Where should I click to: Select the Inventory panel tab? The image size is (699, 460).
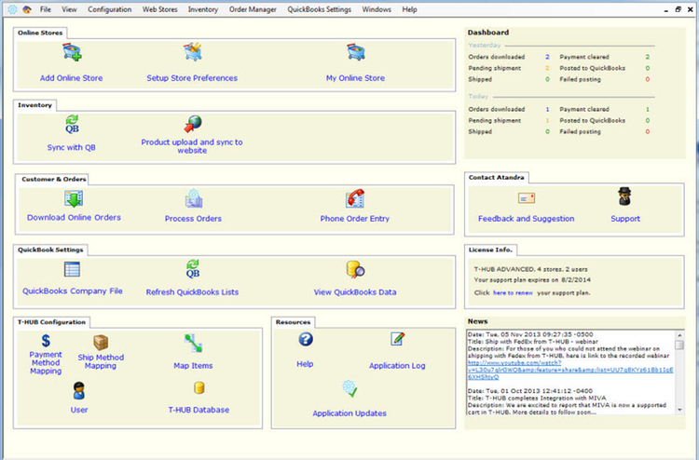(34, 105)
